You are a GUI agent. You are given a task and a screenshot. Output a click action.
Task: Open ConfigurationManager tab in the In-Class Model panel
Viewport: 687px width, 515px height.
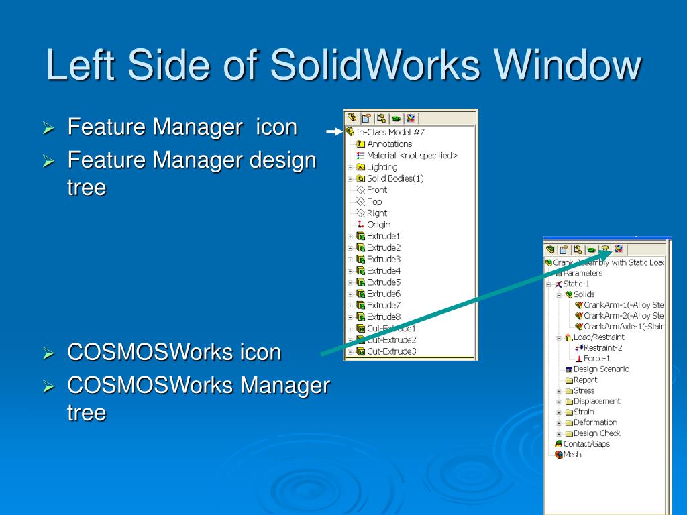[x=381, y=118]
